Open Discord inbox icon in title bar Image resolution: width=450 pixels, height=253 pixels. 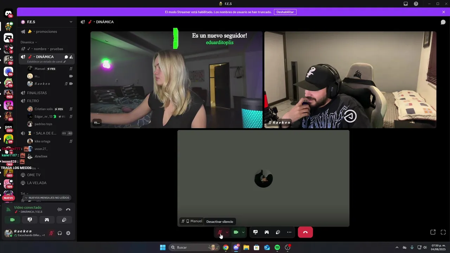pyautogui.click(x=406, y=4)
